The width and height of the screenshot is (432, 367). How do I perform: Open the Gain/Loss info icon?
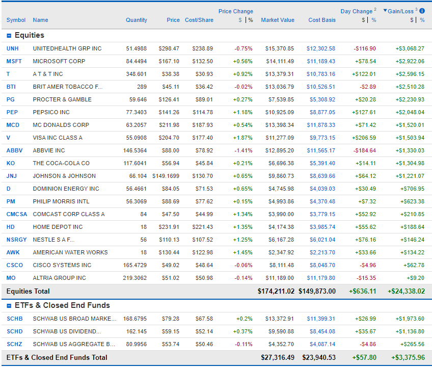(x=422, y=11)
